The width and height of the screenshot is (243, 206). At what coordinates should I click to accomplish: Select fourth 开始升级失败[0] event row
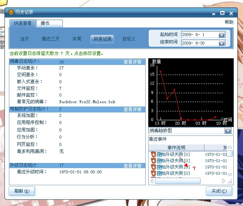[189, 173]
